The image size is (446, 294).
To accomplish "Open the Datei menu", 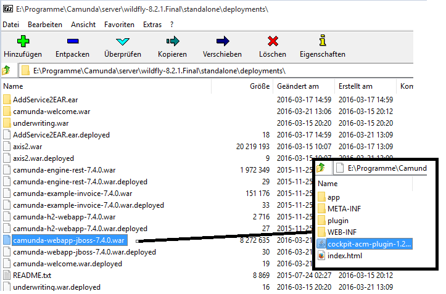I will pos(11,25).
